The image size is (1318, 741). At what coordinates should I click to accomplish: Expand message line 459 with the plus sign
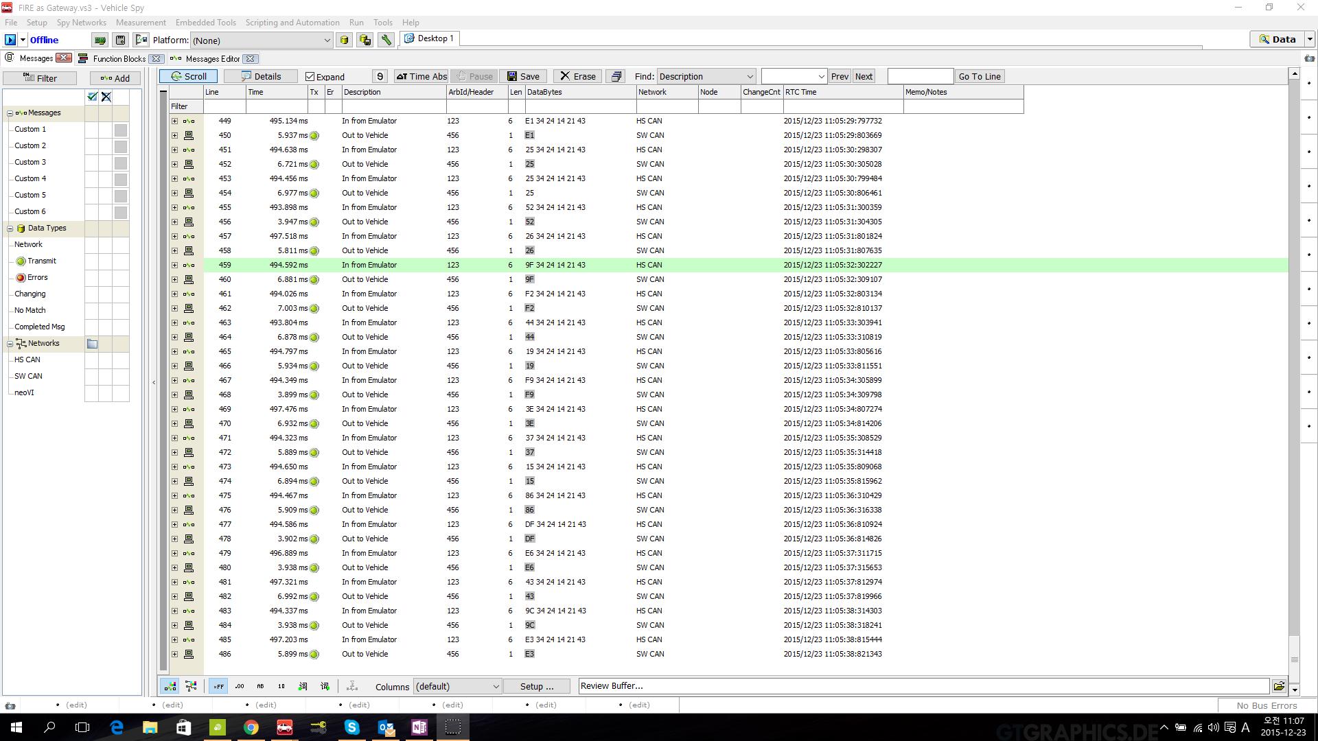(x=175, y=265)
